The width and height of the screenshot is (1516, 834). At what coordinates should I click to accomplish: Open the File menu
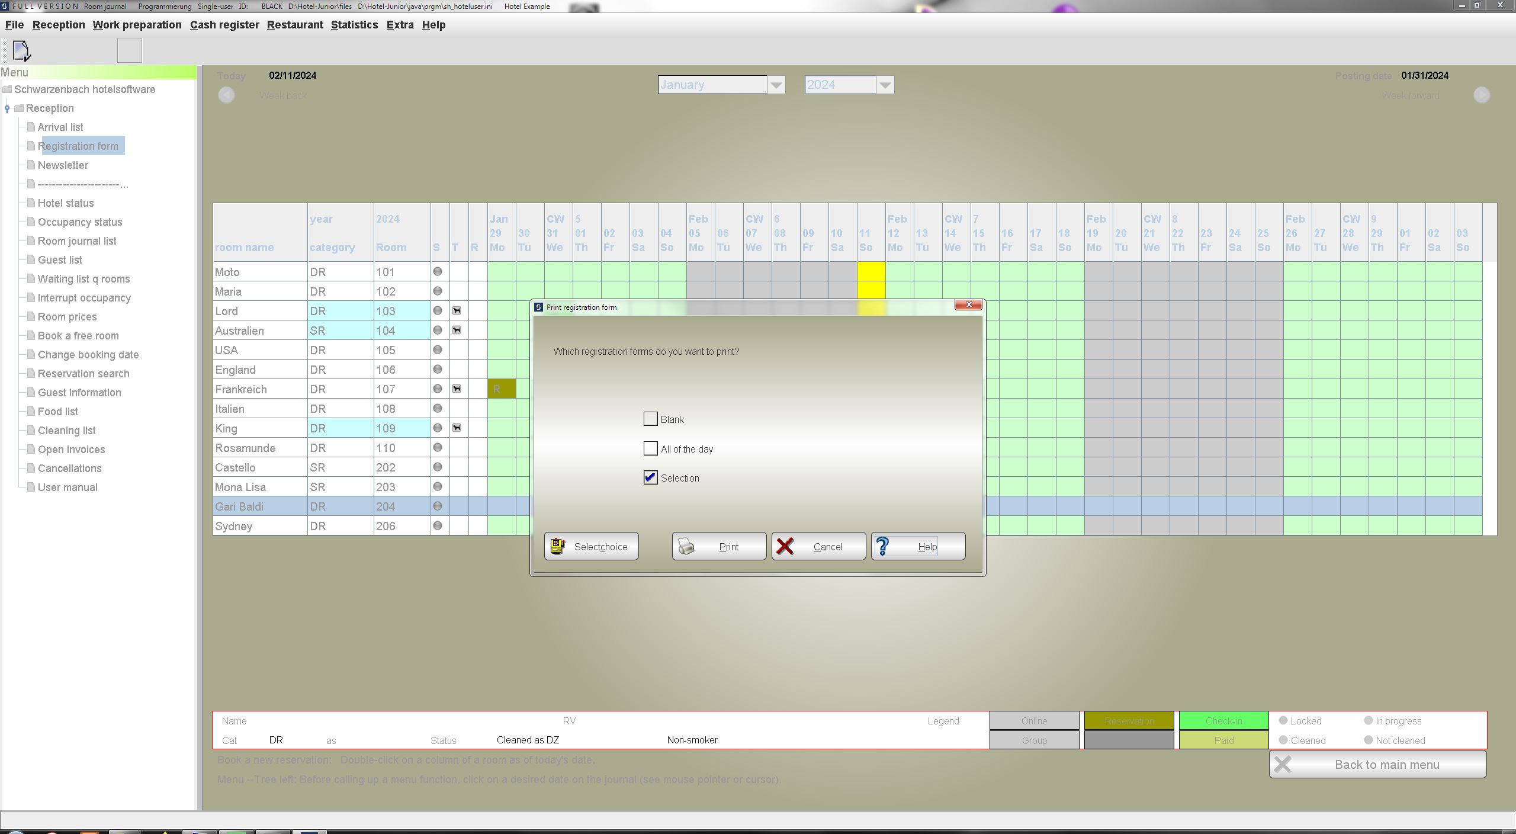[x=14, y=25]
